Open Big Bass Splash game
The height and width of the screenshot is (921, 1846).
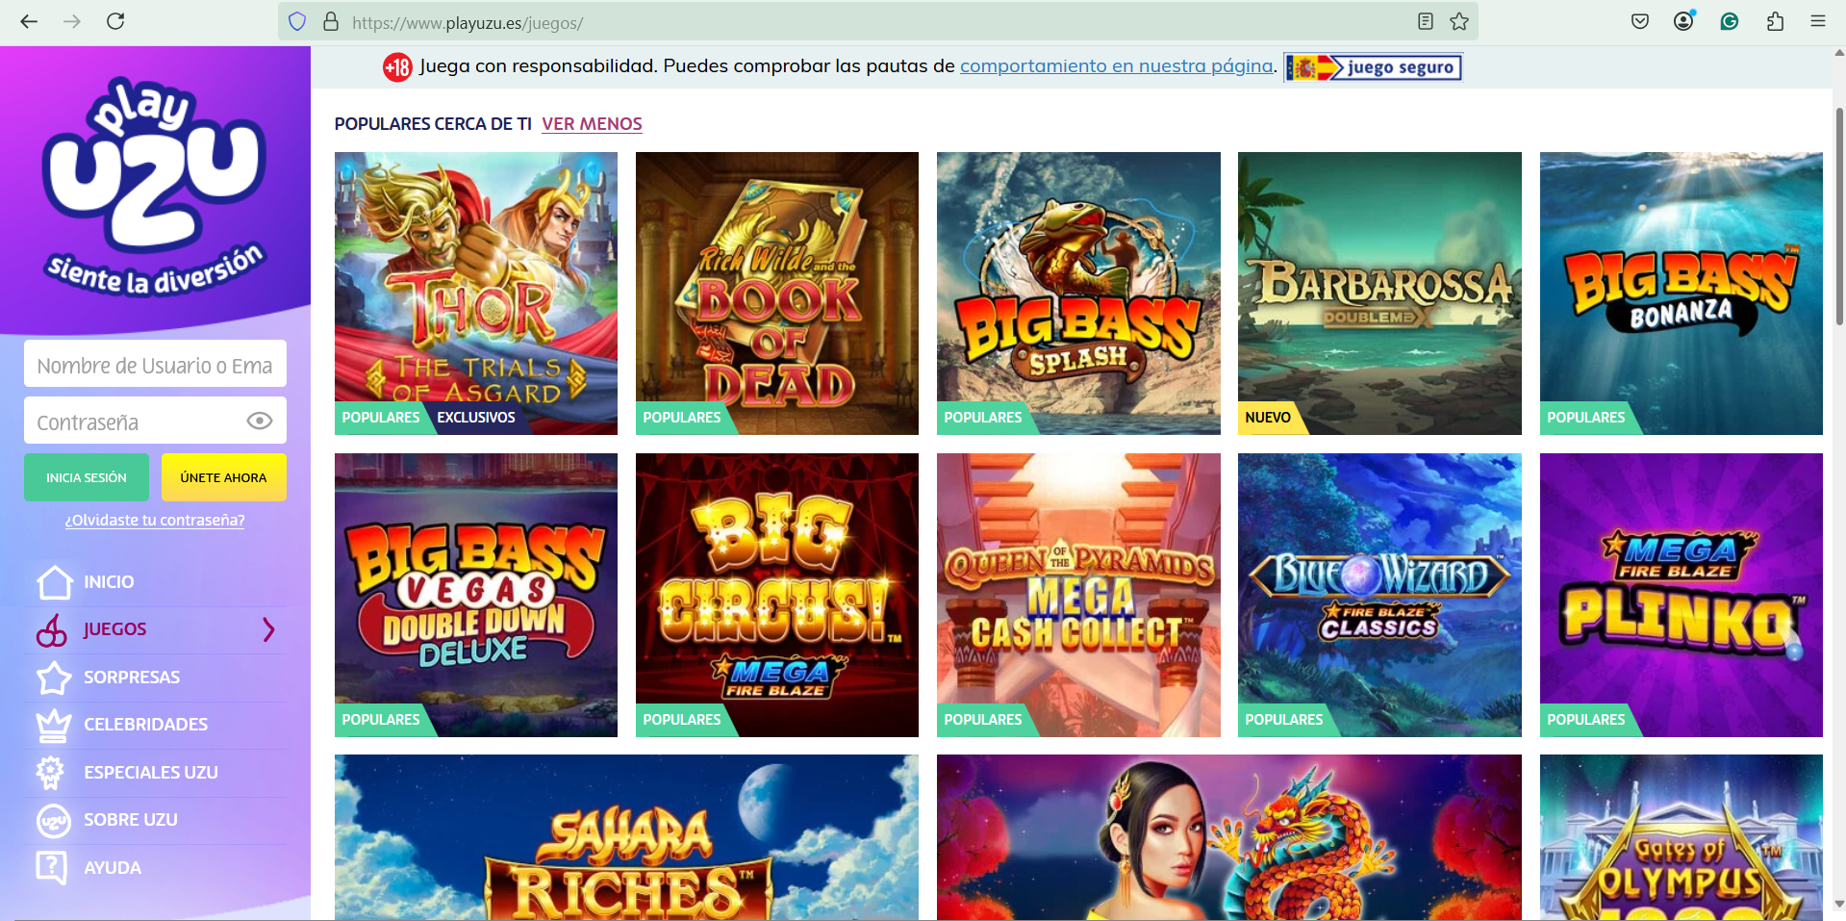click(1078, 294)
